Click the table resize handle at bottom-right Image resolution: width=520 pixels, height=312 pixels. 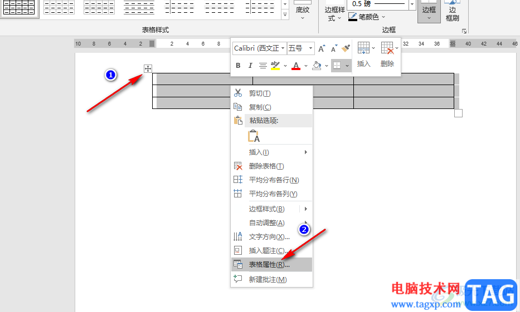[458, 113]
